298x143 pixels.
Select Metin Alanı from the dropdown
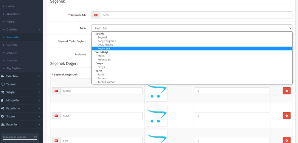click(x=104, y=60)
